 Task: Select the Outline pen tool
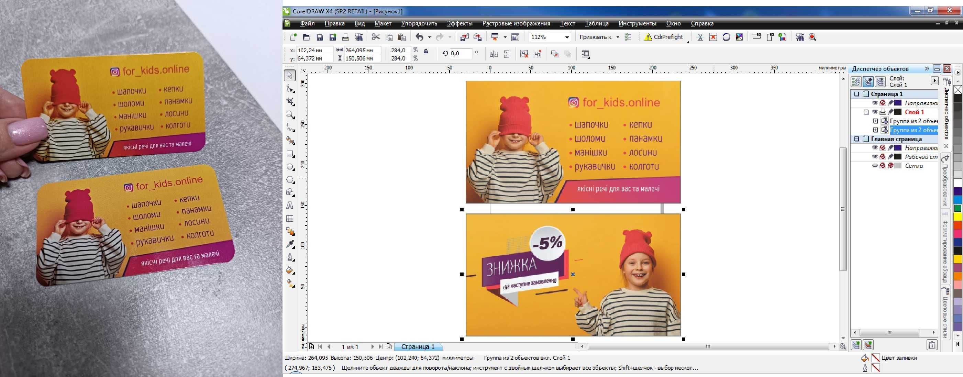(x=290, y=257)
